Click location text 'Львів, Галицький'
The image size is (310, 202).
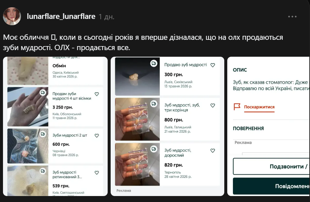(x=178, y=127)
